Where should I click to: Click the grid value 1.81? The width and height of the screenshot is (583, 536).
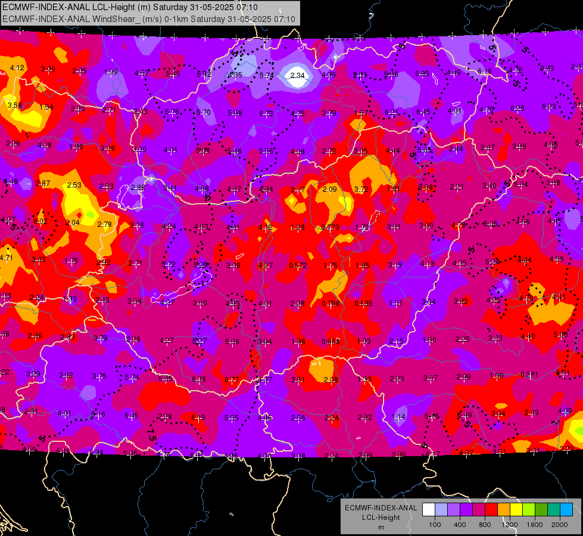(394, 189)
